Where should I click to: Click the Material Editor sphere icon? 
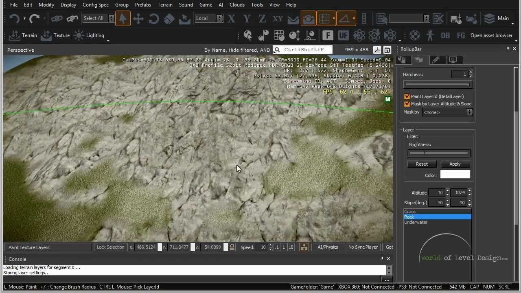(414, 35)
